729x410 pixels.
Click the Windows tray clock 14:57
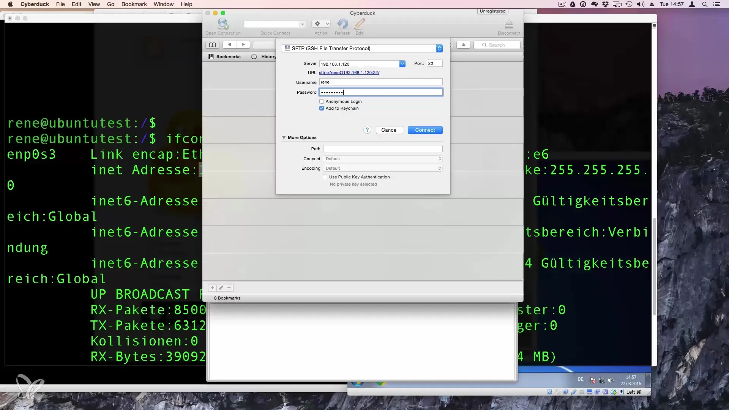pyautogui.click(x=631, y=377)
